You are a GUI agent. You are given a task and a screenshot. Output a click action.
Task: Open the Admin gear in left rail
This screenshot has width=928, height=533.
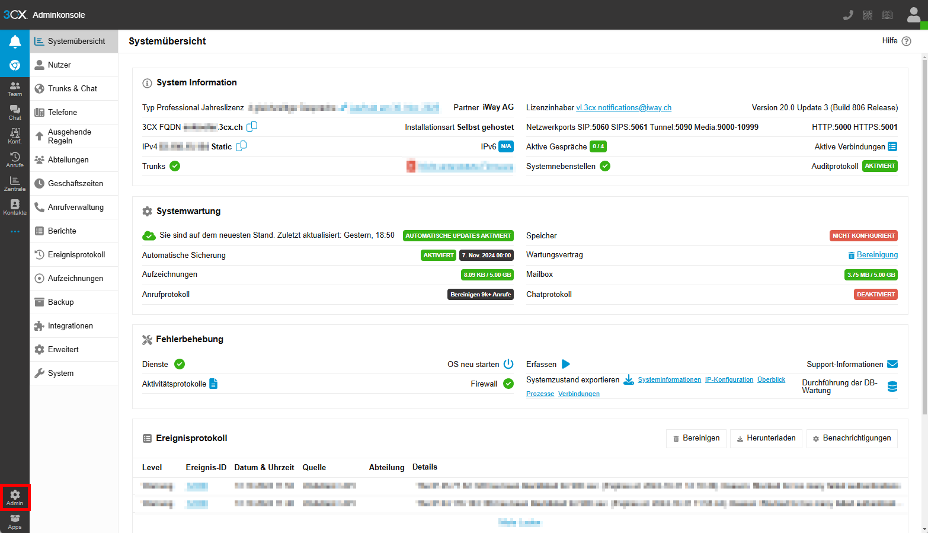pos(15,497)
